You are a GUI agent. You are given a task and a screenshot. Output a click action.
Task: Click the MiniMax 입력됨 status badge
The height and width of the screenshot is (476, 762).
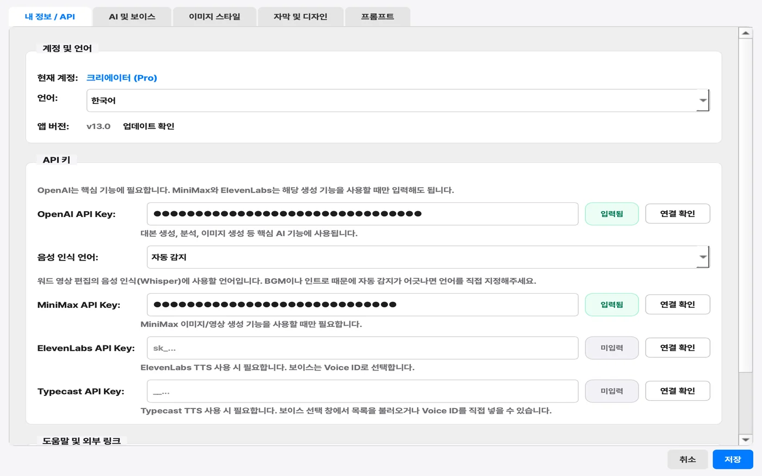point(612,305)
